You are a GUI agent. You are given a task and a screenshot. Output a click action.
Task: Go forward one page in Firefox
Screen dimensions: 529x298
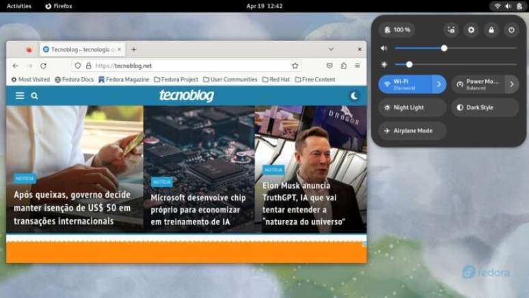pos(29,66)
